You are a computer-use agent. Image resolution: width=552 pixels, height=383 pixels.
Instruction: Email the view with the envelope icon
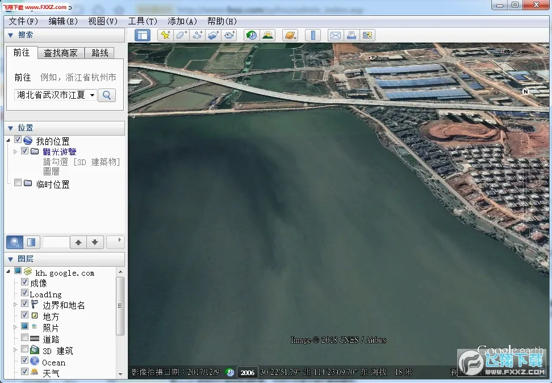tap(336, 35)
